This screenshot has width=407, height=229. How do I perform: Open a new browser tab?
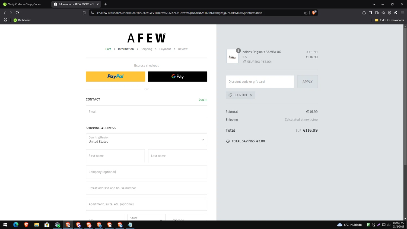[x=106, y=4]
